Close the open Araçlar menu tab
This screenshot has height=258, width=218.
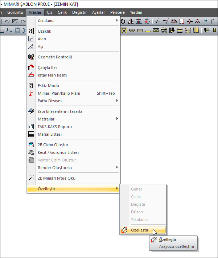pyautogui.click(x=35, y=12)
